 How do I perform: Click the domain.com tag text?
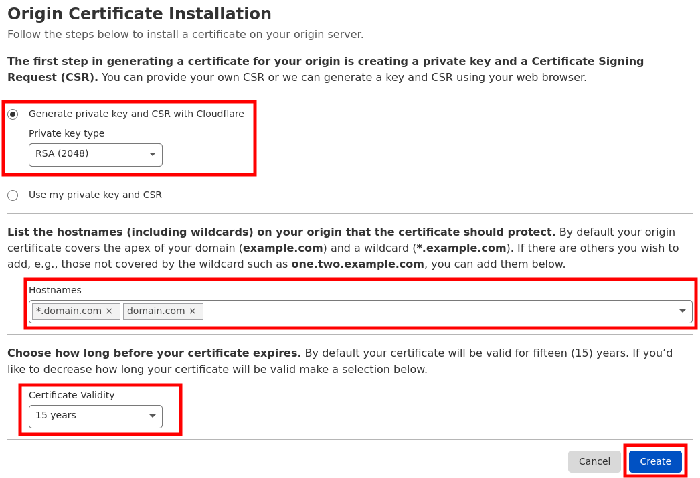point(156,311)
